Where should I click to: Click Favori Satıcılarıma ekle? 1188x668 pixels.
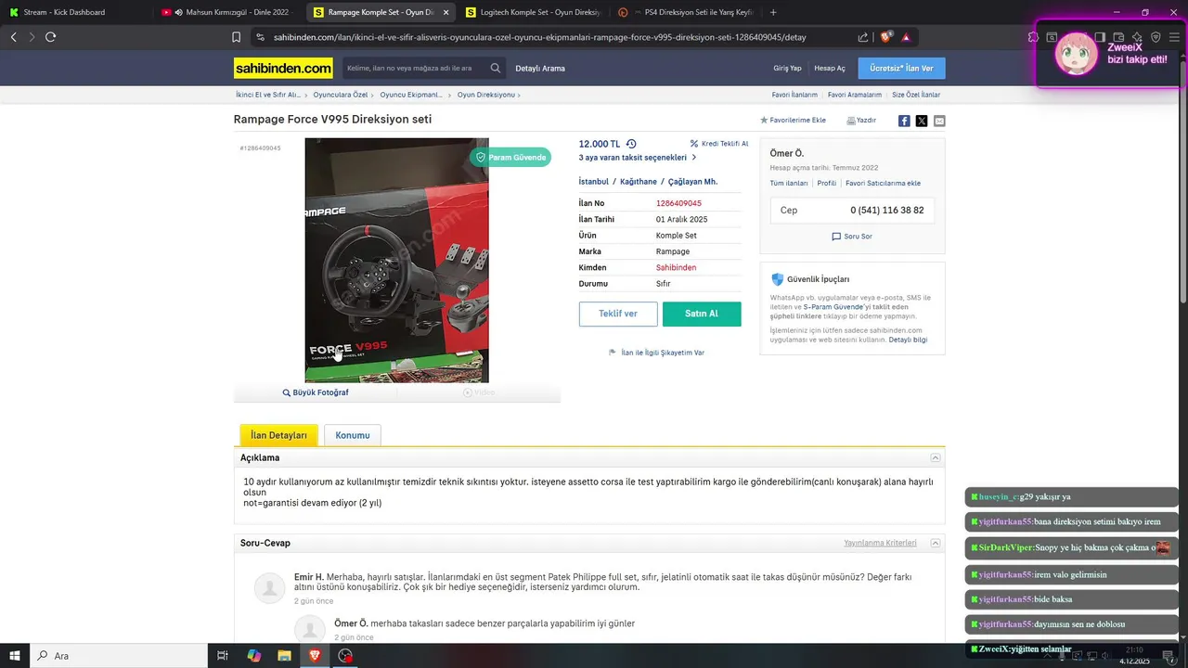pos(883,184)
